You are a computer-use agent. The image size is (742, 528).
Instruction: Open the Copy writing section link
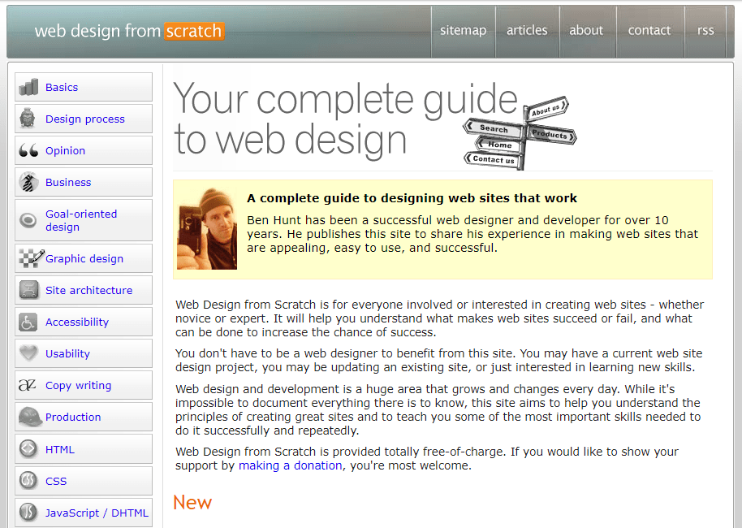(x=79, y=386)
